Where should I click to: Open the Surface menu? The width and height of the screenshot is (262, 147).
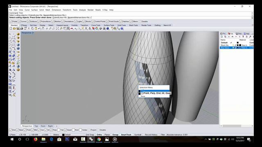(x=34, y=10)
